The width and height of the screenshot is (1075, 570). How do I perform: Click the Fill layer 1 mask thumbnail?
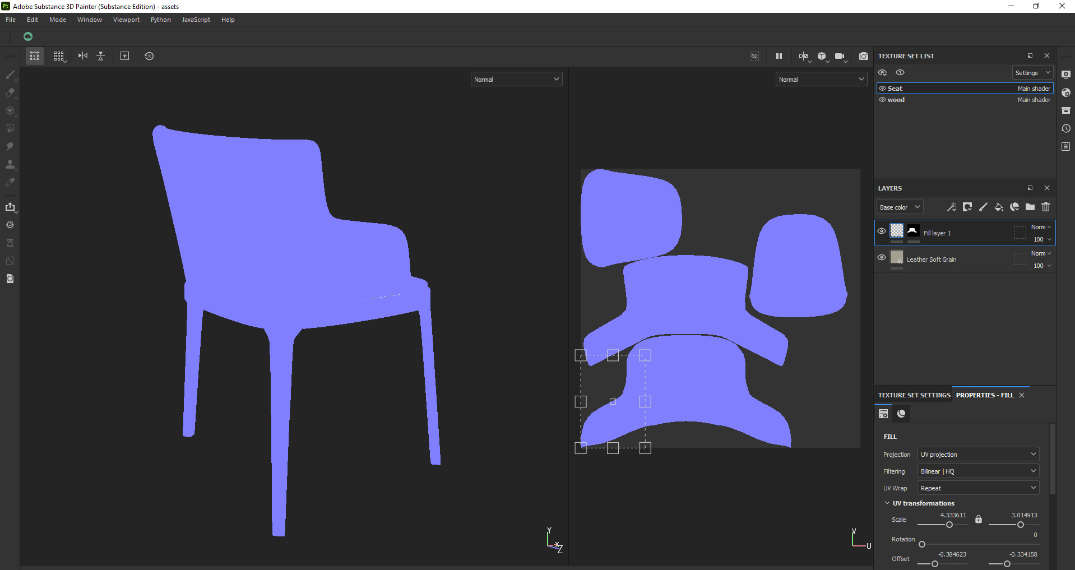click(913, 231)
